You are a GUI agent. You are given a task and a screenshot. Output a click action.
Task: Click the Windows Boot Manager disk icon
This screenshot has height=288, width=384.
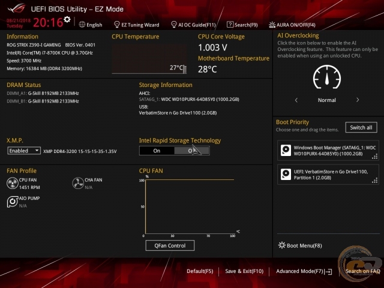click(286, 151)
